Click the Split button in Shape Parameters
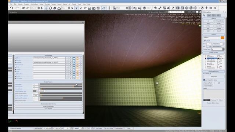 pos(219,83)
